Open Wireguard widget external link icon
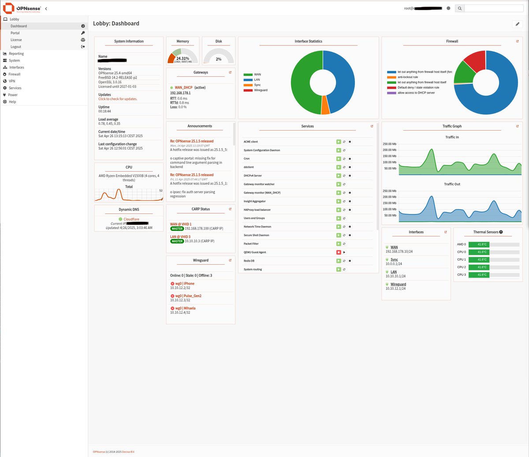Viewport: 529px width, 457px height. pyautogui.click(x=230, y=261)
